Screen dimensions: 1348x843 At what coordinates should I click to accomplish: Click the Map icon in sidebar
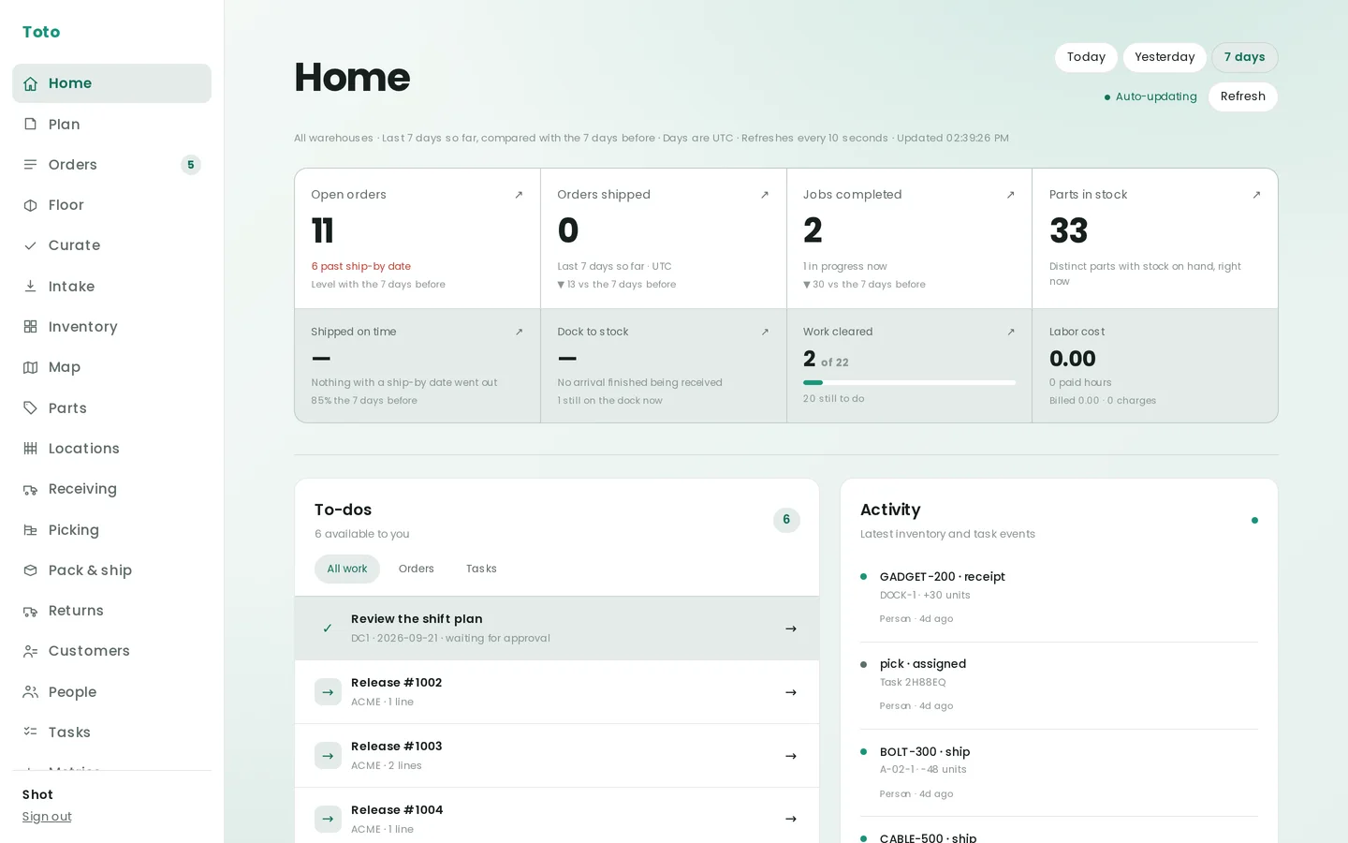tap(30, 367)
